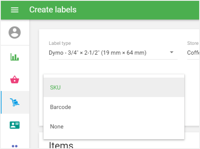Screen dimensions: 200x149
Task: Open the teal customer card icon
Action: coord(15,125)
